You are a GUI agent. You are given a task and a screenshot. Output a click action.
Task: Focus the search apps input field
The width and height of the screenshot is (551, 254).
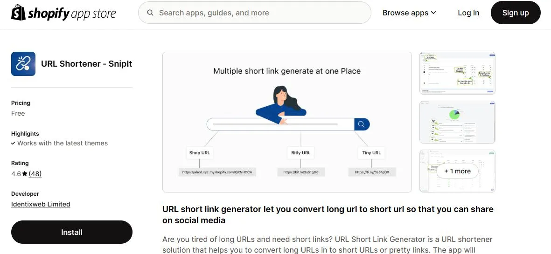[x=261, y=13]
